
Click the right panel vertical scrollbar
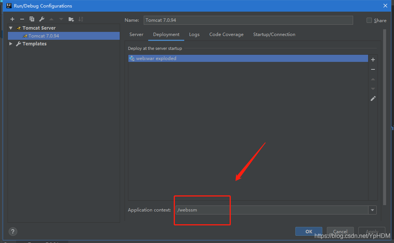coord(385,117)
